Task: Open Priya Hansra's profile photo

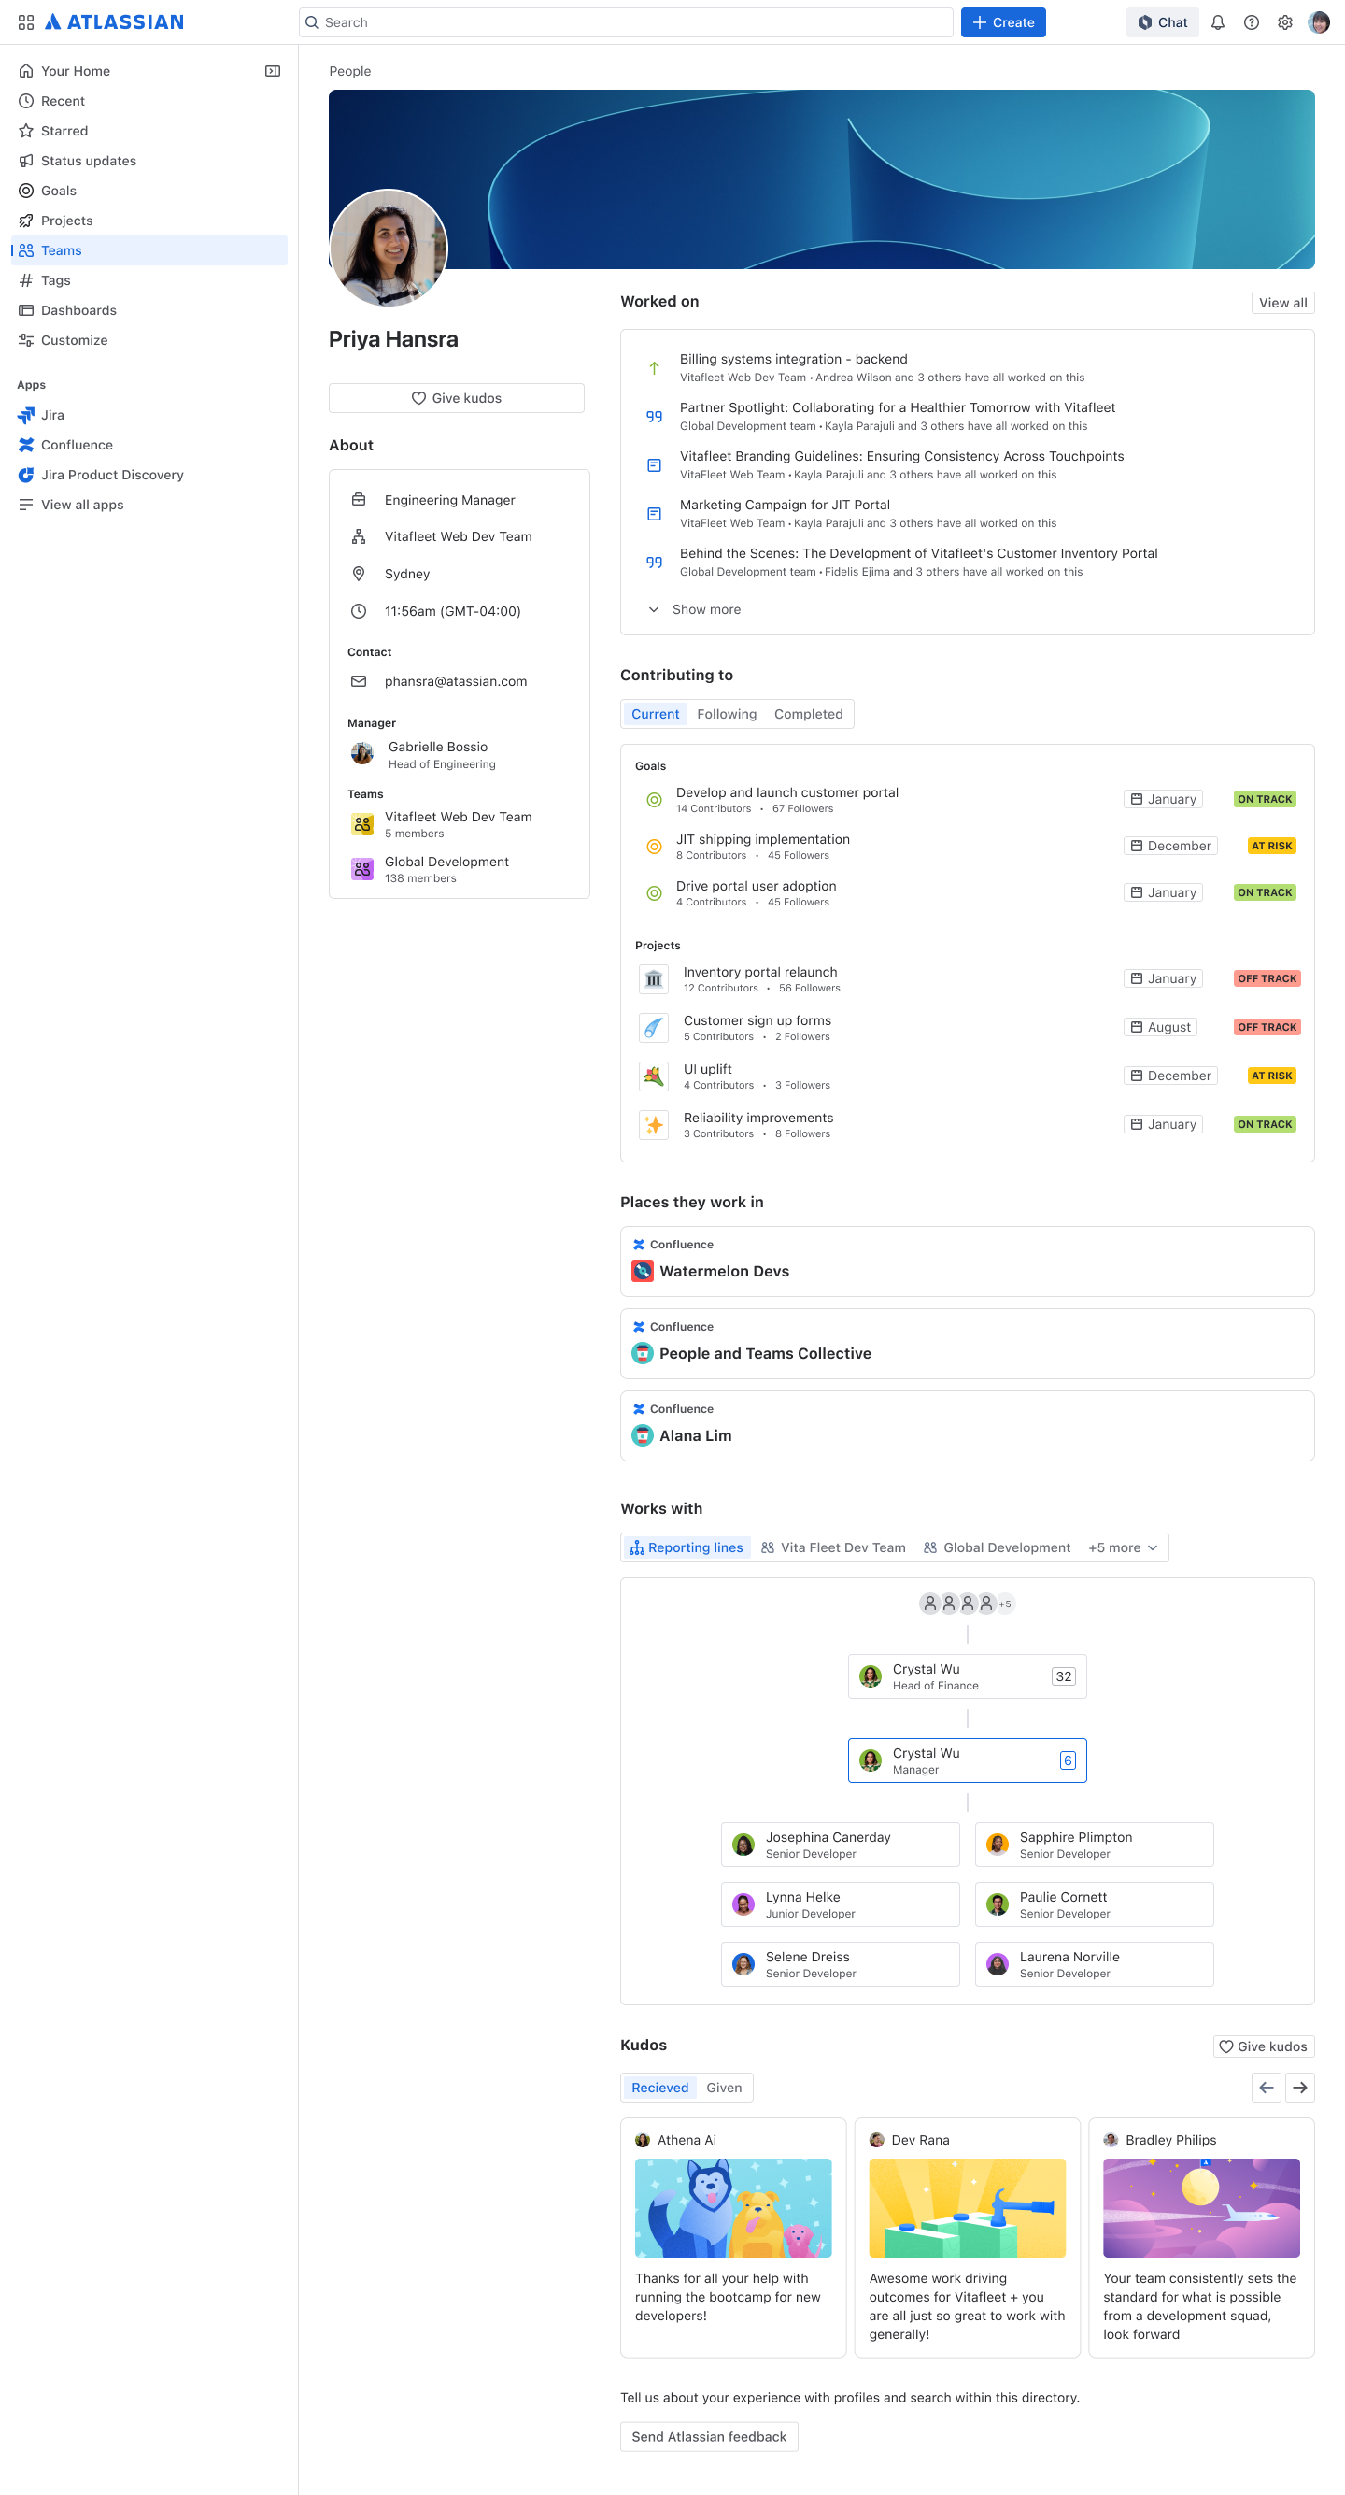Action: click(x=389, y=248)
